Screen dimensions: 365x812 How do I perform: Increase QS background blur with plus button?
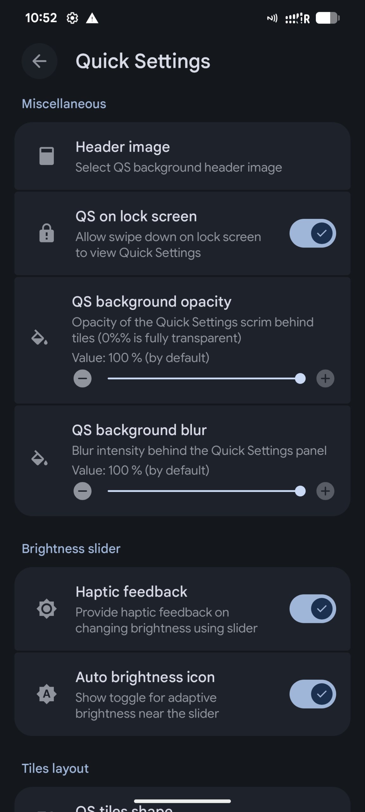[325, 491]
